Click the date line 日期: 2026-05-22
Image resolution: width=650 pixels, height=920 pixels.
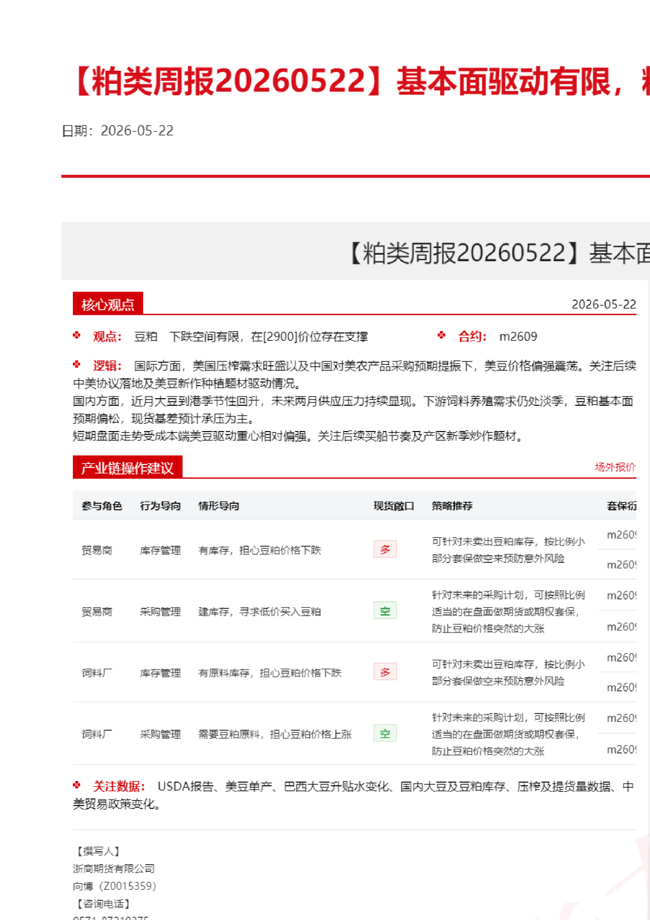point(118,130)
